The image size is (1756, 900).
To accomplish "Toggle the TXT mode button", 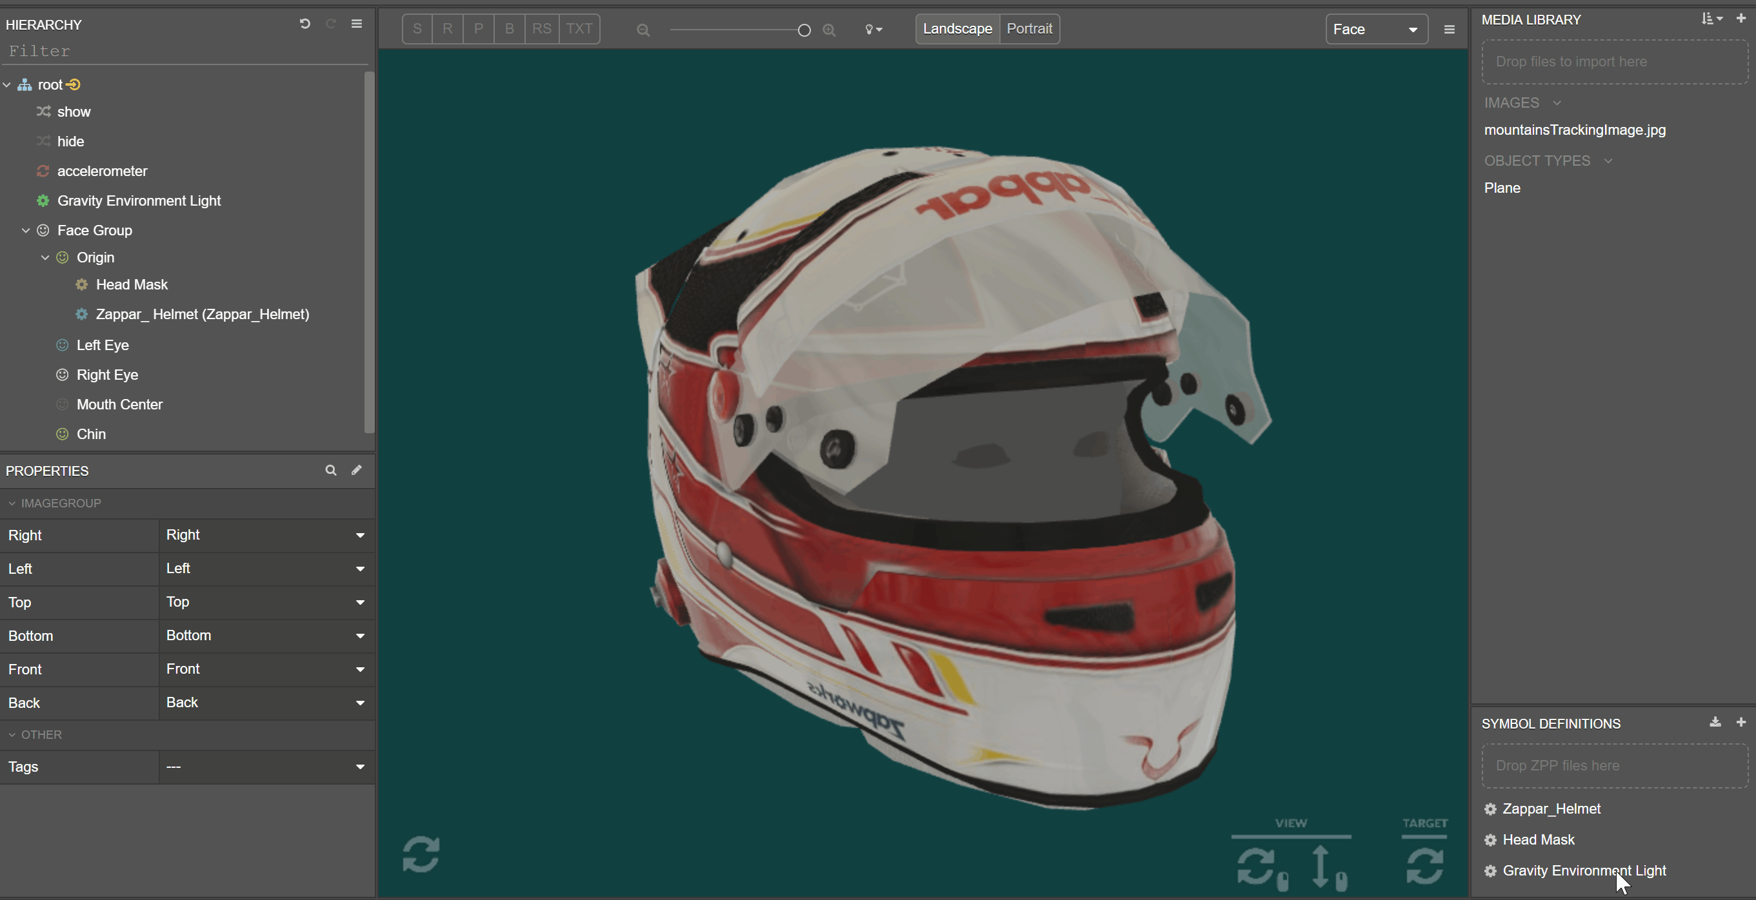I will click(x=579, y=28).
